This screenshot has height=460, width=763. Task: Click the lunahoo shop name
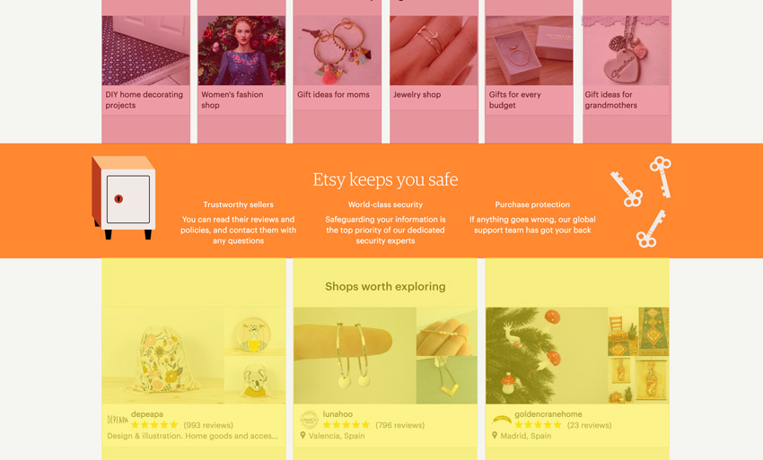pos(339,414)
